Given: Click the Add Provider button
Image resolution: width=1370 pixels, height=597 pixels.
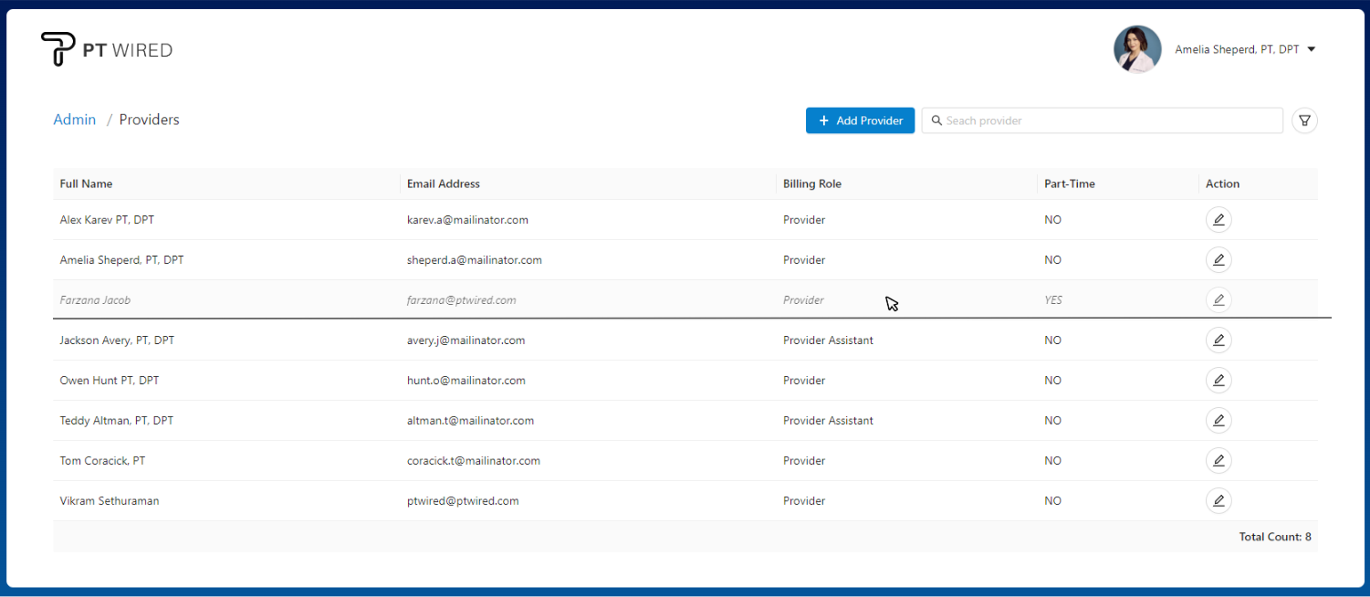Looking at the screenshot, I should (x=860, y=120).
